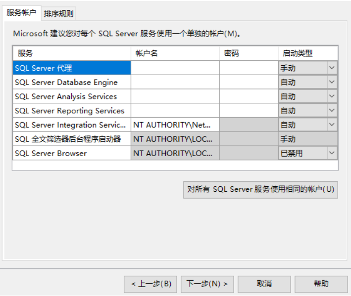This screenshot has width=351, height=296.
Task: Proceed with 下一步(N) button
Action: [207, 284]
